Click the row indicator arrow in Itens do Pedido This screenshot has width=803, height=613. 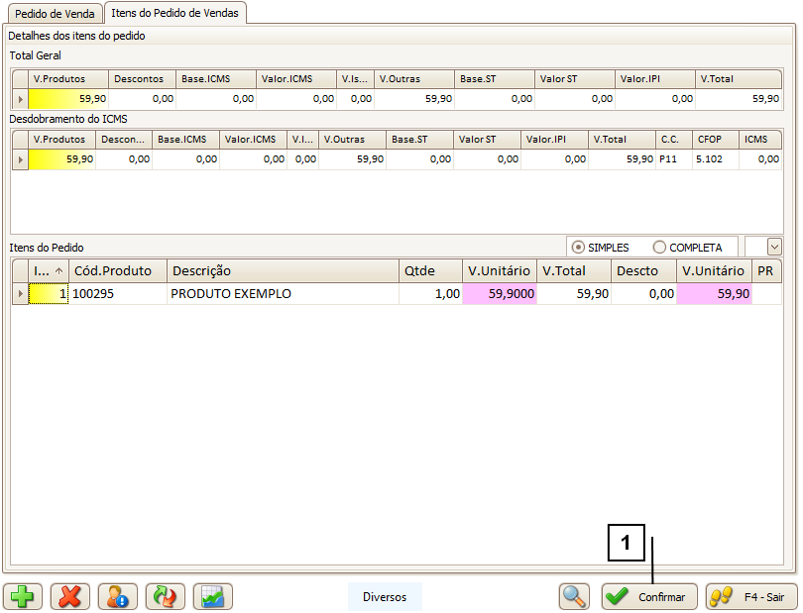(x=20, y=294)
